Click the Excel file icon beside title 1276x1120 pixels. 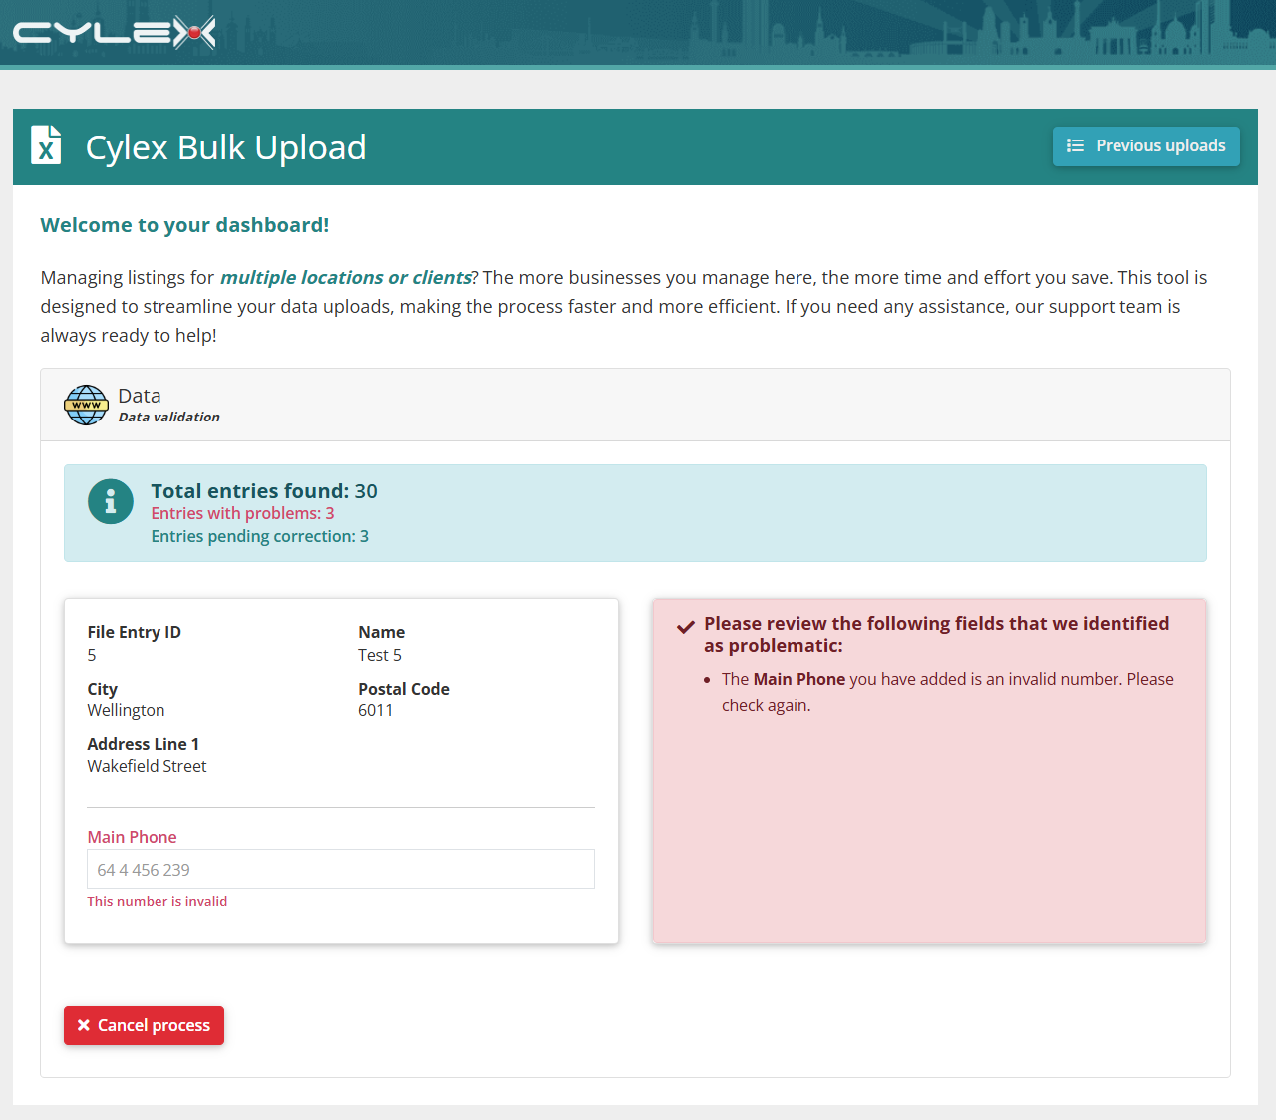coord(46,145)
